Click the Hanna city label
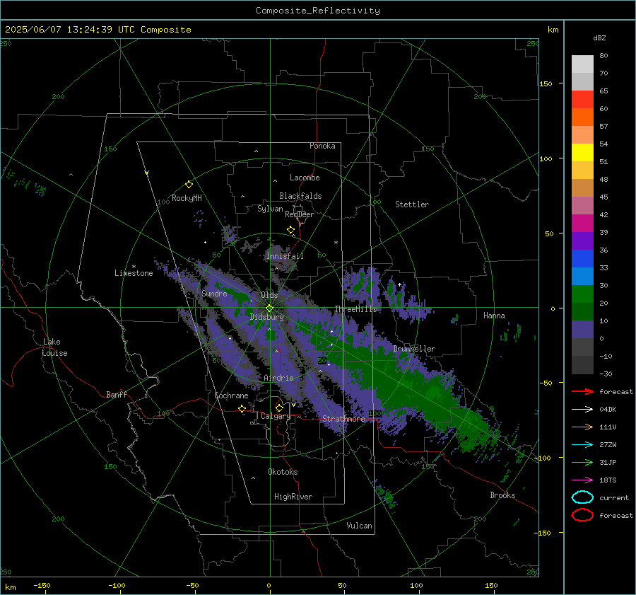The image size is (636, 595). [494, 316]
